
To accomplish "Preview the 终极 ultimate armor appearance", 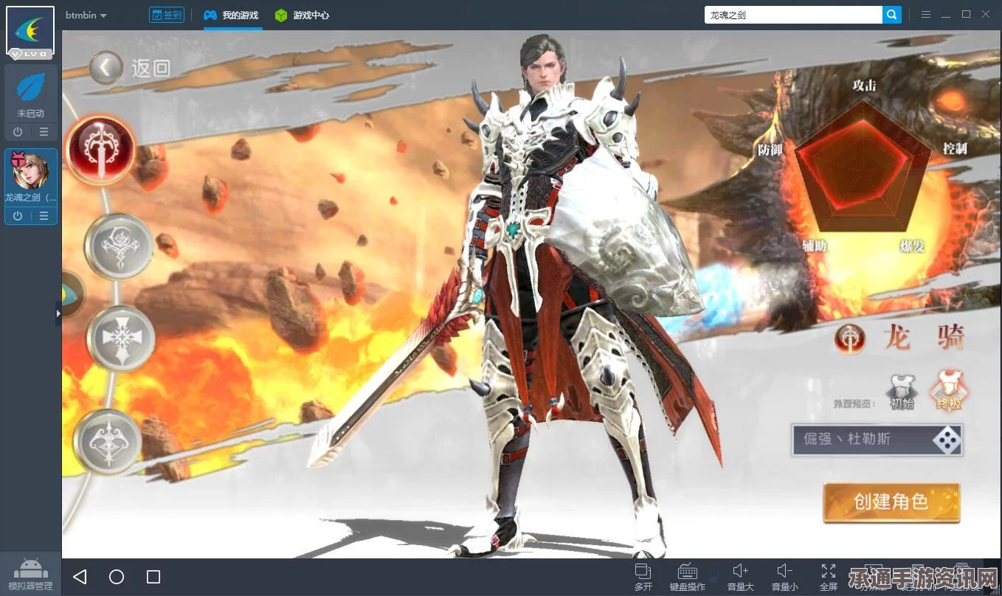I will (948, 392).
